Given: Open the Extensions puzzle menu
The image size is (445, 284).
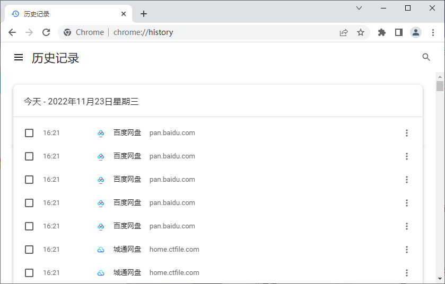Looking at the screenshot, I should 382,33.
